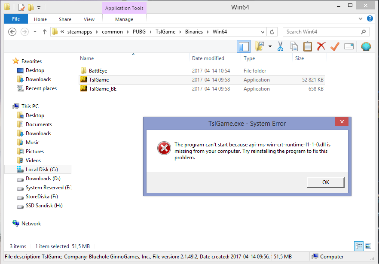The height and width of the screenshot is (264, 379).
Task: Click TslGame in the address bar path
Action: click(165, 32)
